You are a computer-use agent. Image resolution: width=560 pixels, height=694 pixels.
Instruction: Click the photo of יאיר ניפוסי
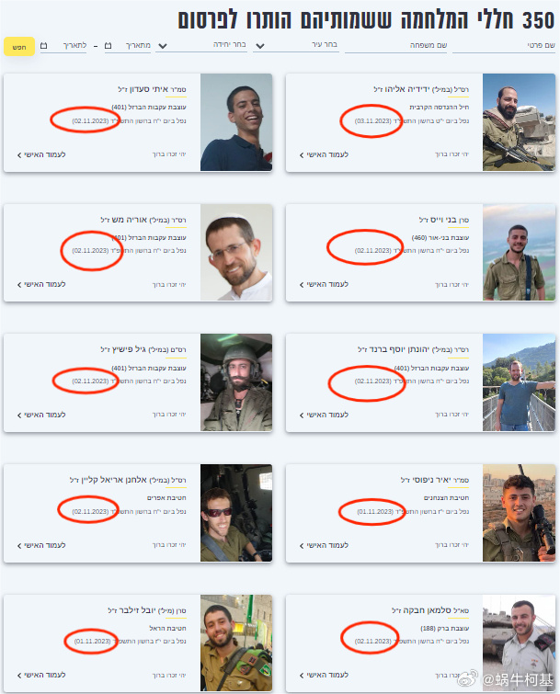click(519, 513)
